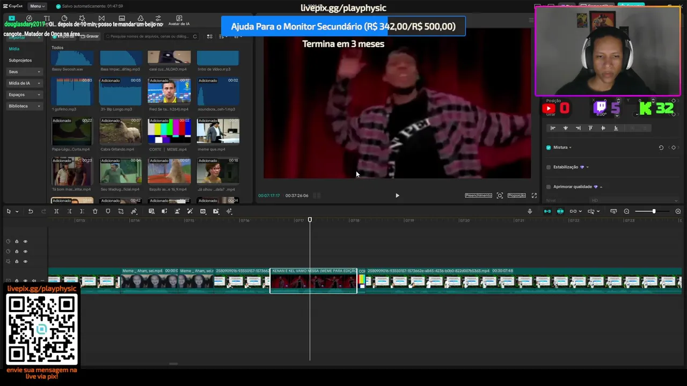Click the timeline playhead marker
687x386 pixels.
click(310, 220)
